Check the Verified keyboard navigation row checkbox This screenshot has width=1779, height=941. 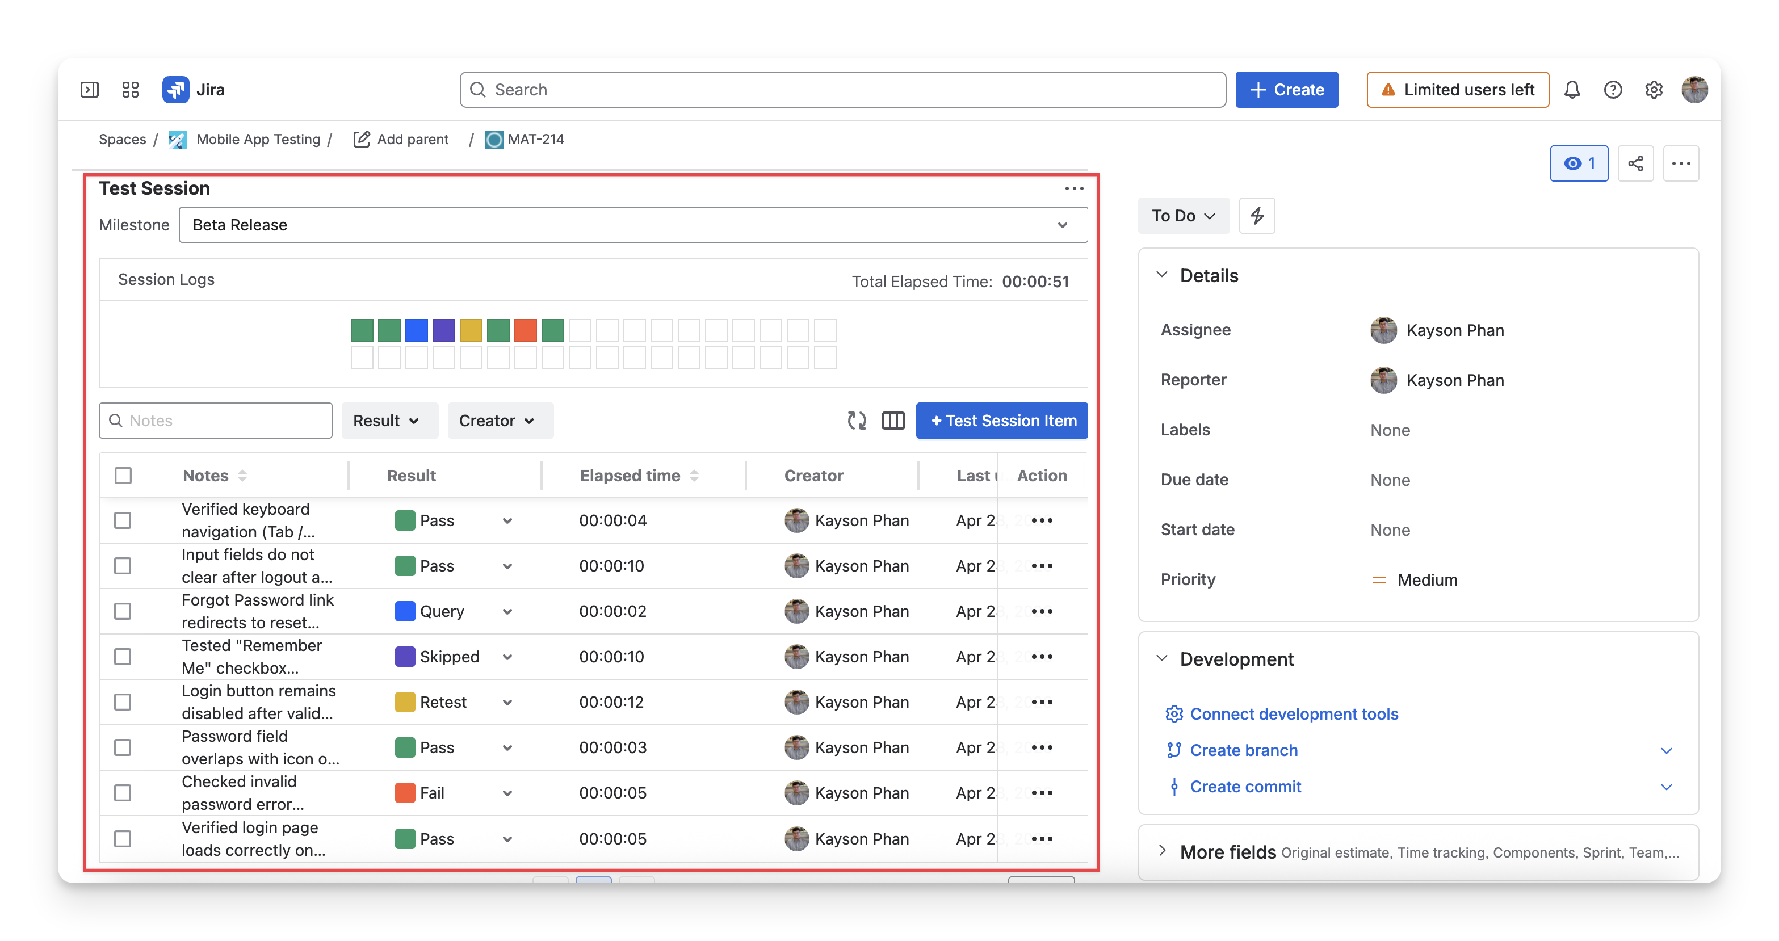pos(123,520)
